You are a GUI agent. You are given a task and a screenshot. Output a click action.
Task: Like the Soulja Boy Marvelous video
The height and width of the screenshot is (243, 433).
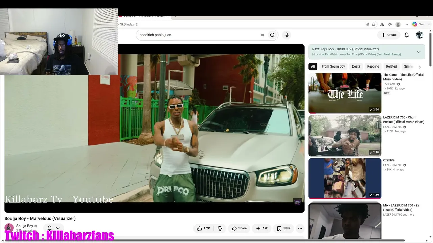(204, 228)
